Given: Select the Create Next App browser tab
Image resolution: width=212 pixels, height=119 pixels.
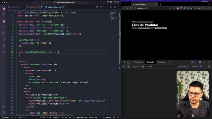Looking at the screenshot, I should pyautogui.click(x=144, y=4).
